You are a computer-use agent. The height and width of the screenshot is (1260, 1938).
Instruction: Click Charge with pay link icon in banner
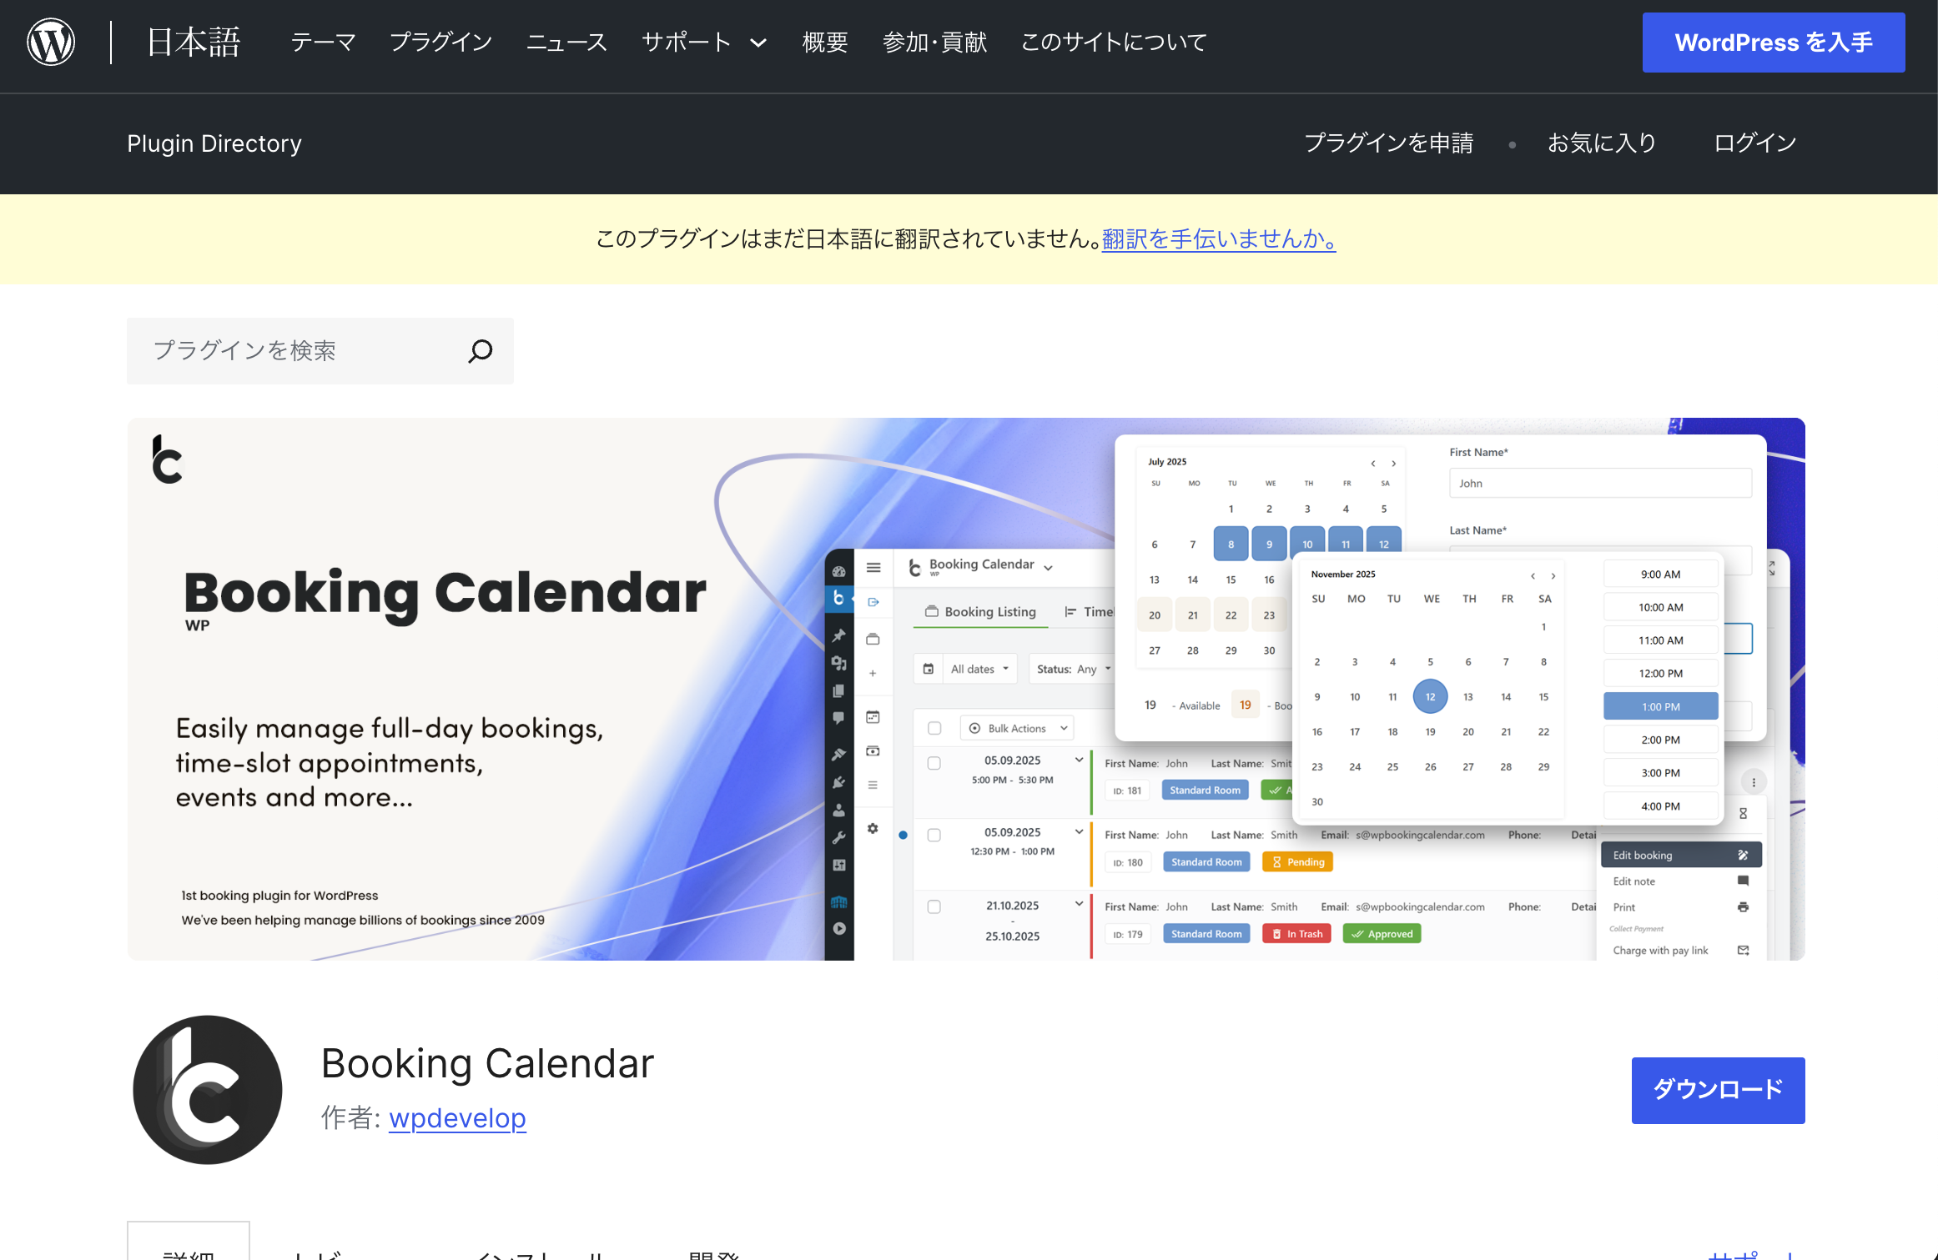[x=1743, y=950]
